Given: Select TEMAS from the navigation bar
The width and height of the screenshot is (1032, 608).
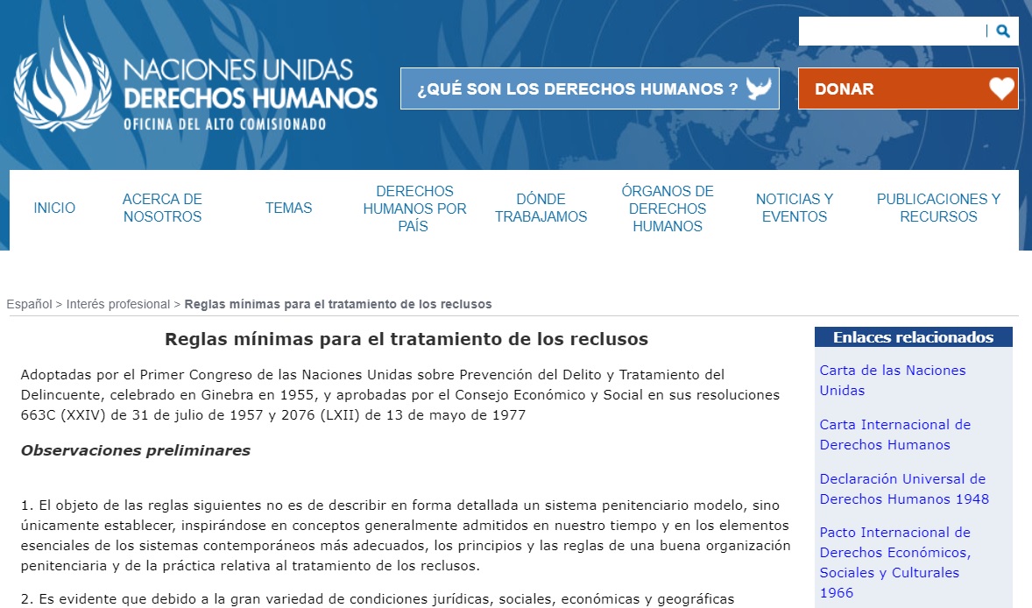Looking at the screenshot, I should tap(288, 209).
